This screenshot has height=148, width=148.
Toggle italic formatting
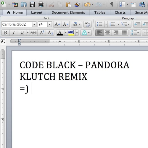(14, 33)
